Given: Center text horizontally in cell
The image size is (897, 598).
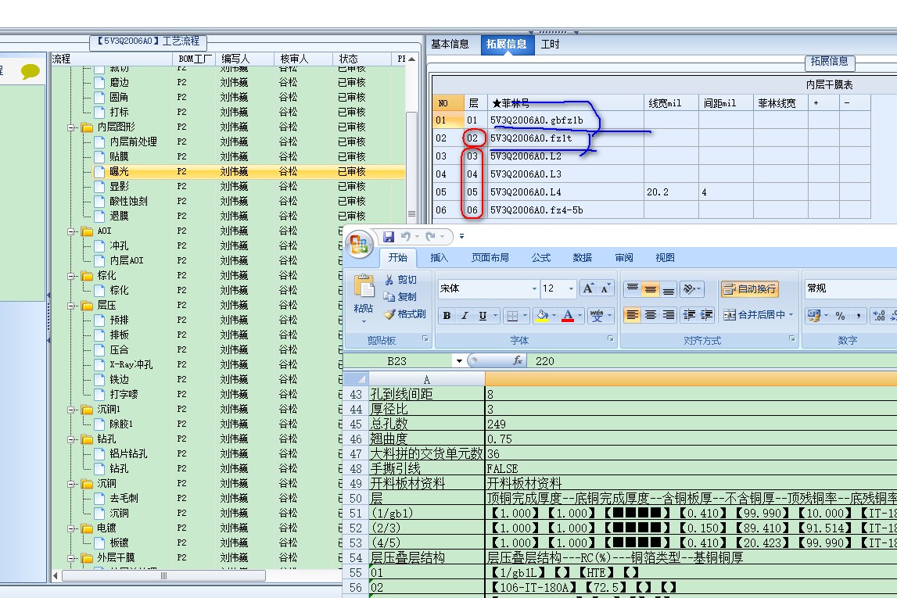Looking at the screenshot, I should point(651,315).
